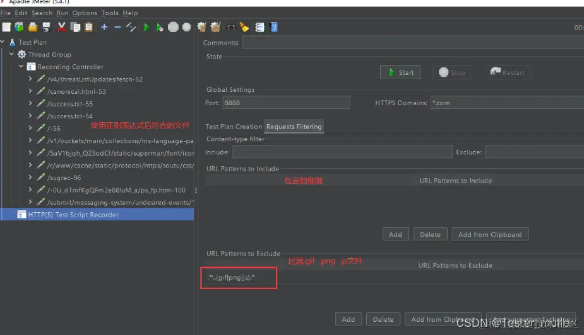Click the Port field showing 8888

(x=286, y=103)
